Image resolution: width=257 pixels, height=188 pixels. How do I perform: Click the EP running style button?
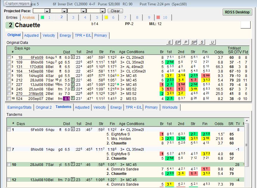pos(178,42)
